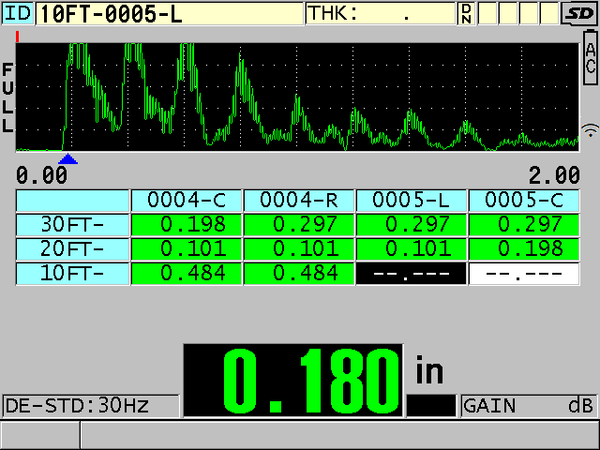Viewport: 600px width, 450px height.
Task: Click the DN indicator icon
Action: (x=467, y=13)
